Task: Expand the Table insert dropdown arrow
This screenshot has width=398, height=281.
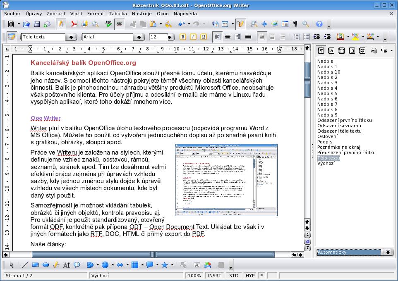Action: click(x=233, y=24)
